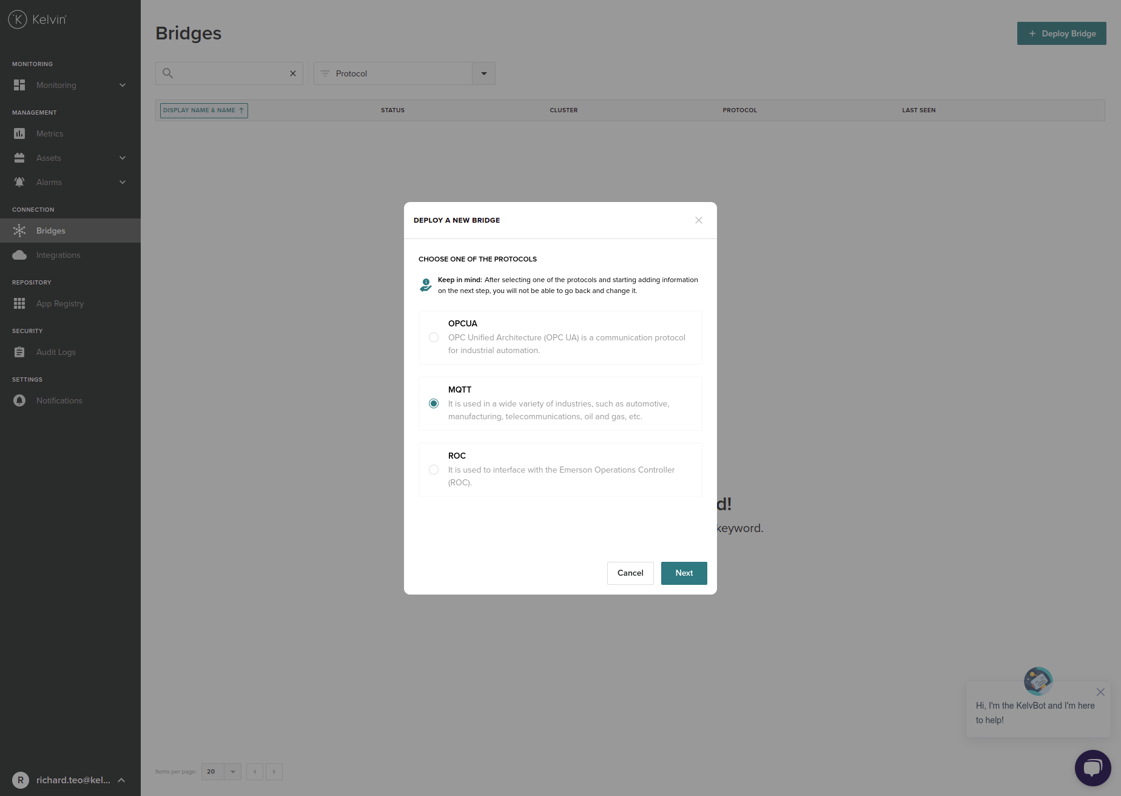Image resolution: width=1121 pixels, height=796 pixels.
Task: Open Monitoring via its dashboard icon
Action: pos(19,85)
